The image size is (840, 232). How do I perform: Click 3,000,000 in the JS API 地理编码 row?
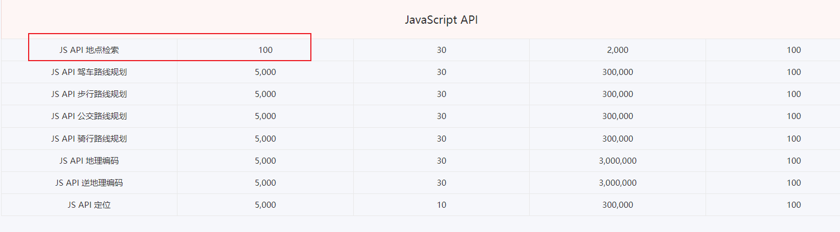618,161
